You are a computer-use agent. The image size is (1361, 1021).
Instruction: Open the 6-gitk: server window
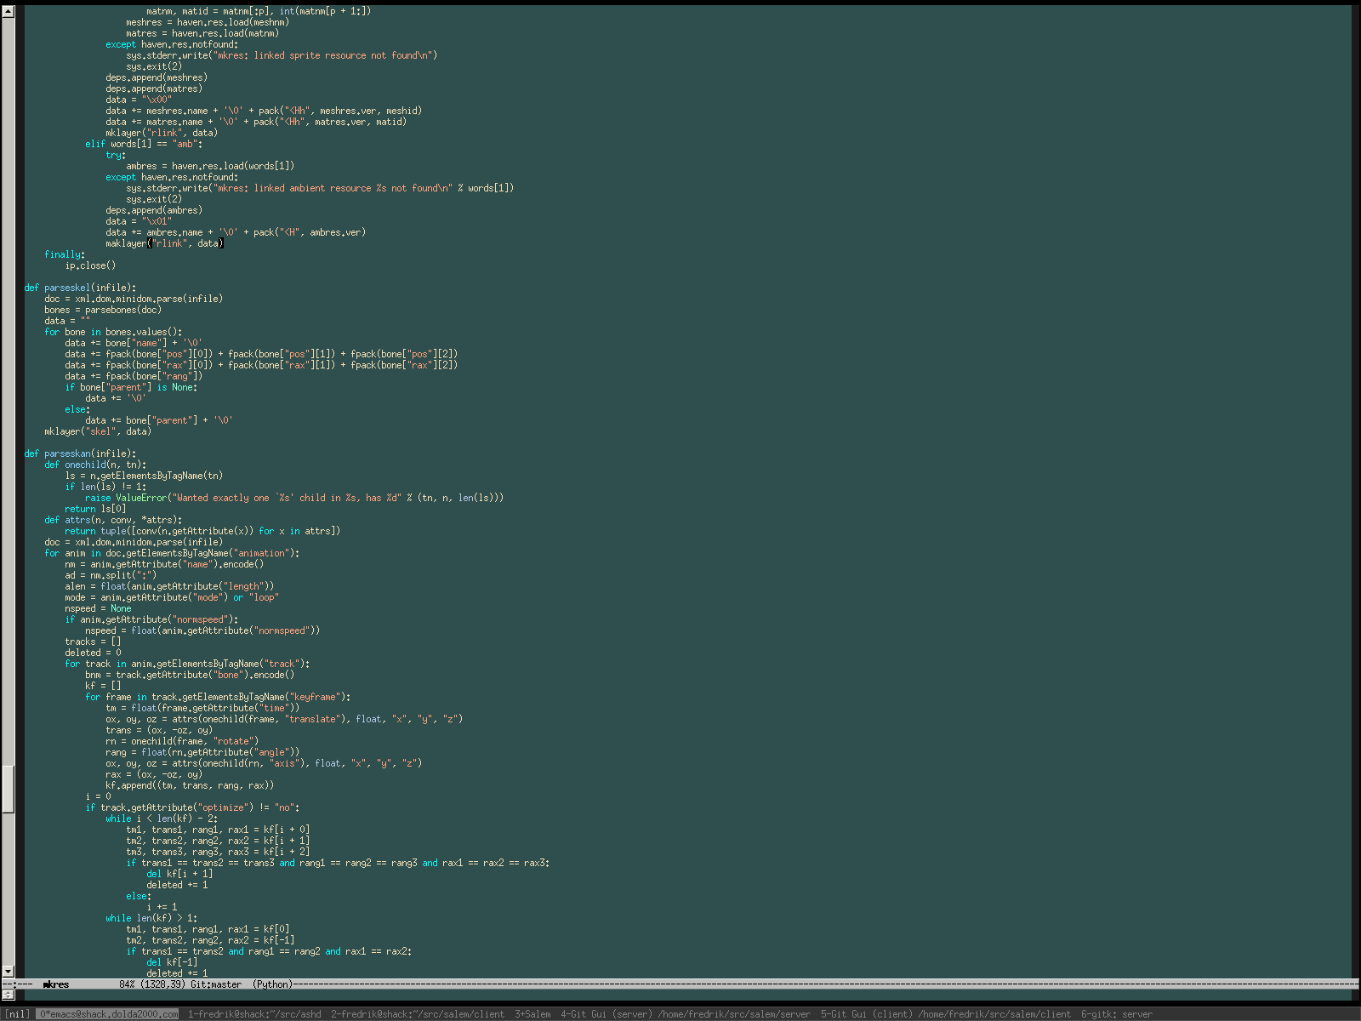tap(1116, 1014)
